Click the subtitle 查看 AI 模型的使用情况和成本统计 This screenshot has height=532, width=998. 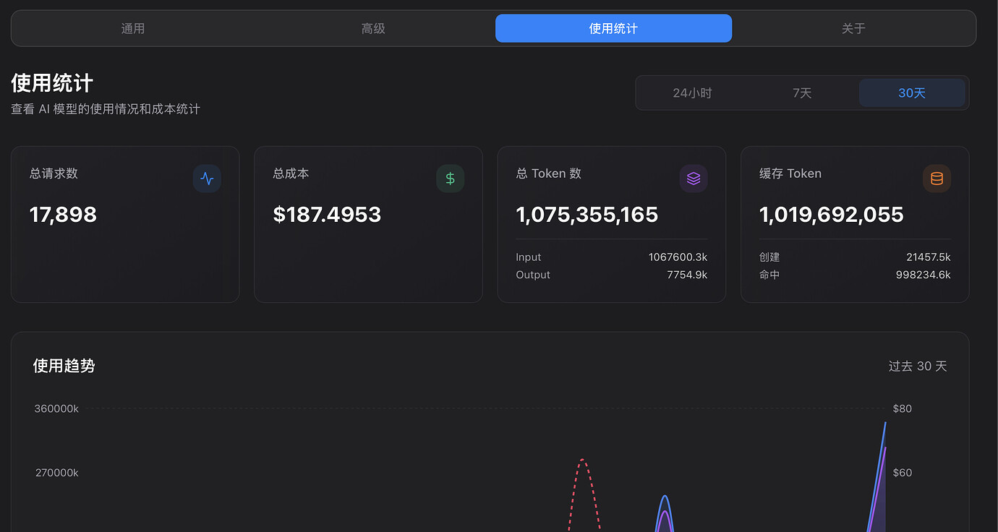(106, 109)
